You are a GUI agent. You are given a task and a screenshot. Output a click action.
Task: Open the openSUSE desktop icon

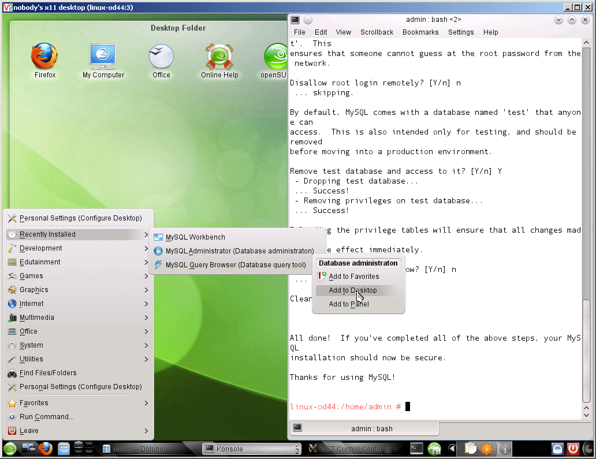274,61
